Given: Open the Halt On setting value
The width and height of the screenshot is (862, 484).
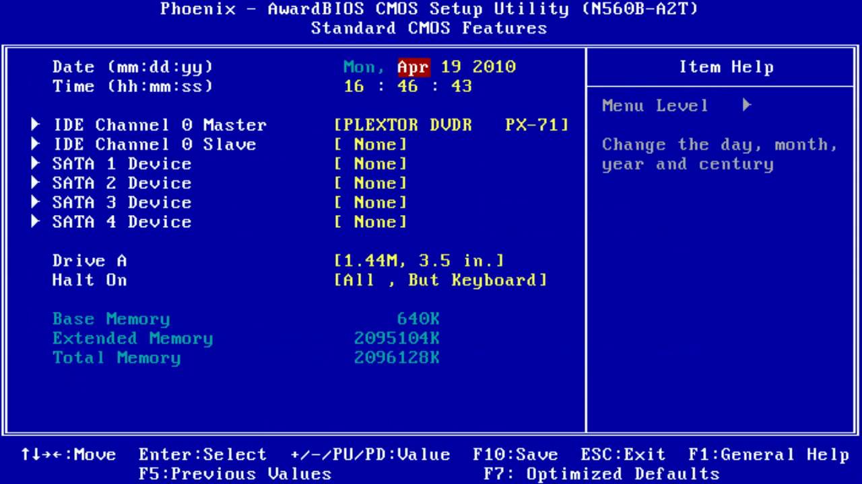Looking at the screenshot, I should coord(440,280).
